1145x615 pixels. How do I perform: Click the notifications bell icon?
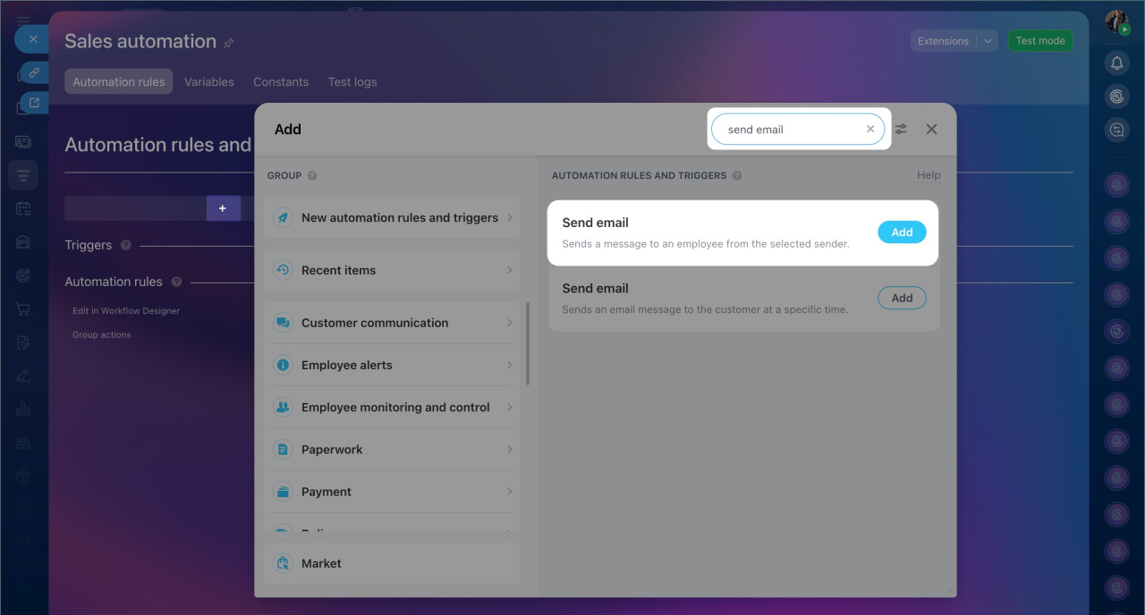[1116, 63]
